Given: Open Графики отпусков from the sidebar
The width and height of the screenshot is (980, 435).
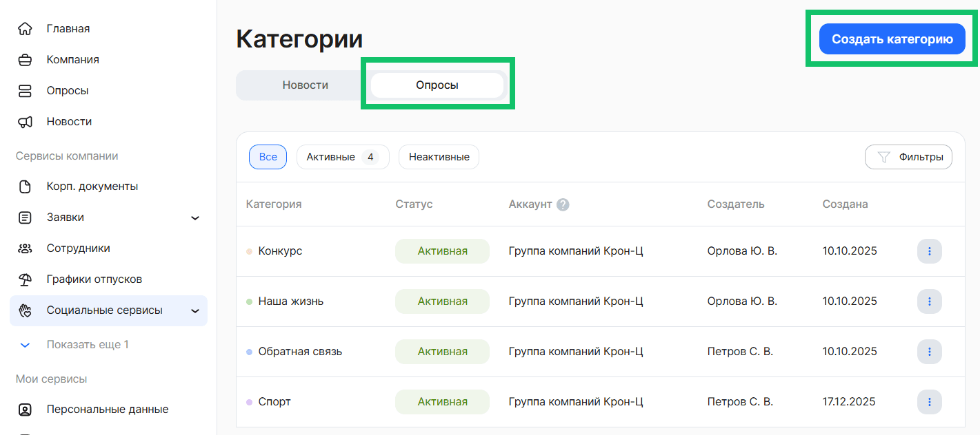Looking at the screenshot, I should [x=26, y=279].
